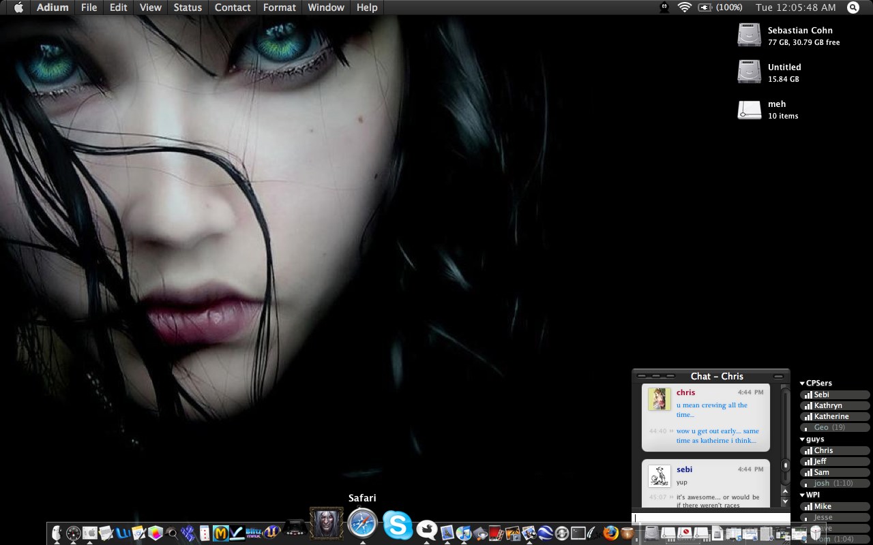Open the File menu
Screen dimensions: 873x545
[89, 7]
